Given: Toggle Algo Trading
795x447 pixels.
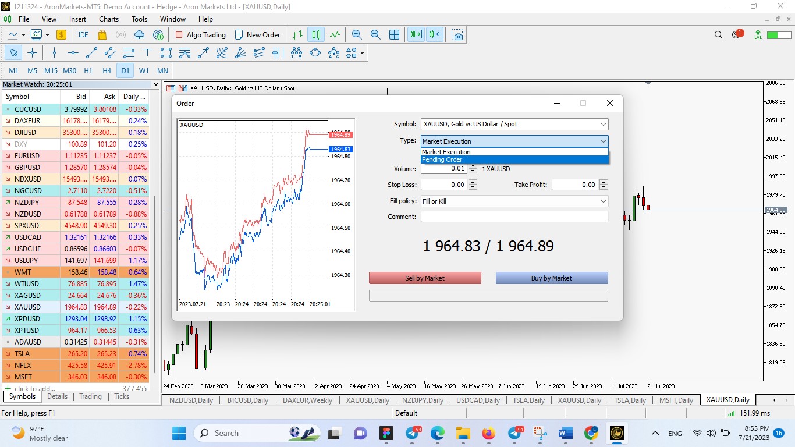Looking at the screenshot, I should point(200,35).
